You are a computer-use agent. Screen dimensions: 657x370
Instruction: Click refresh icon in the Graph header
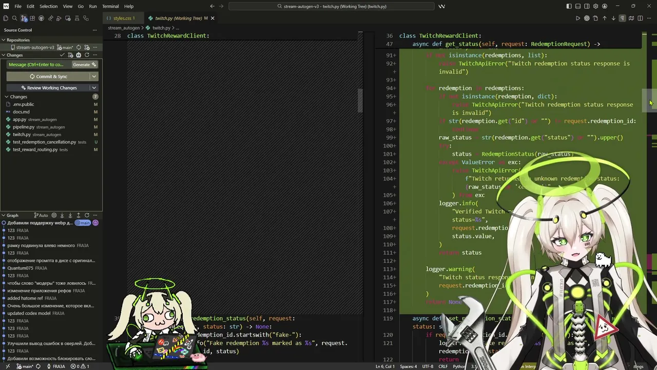click(x=87, y=215)
